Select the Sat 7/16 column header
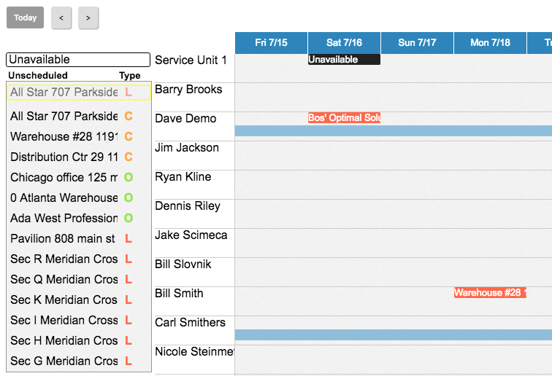The image size is (552, 376). click(344, 43)
